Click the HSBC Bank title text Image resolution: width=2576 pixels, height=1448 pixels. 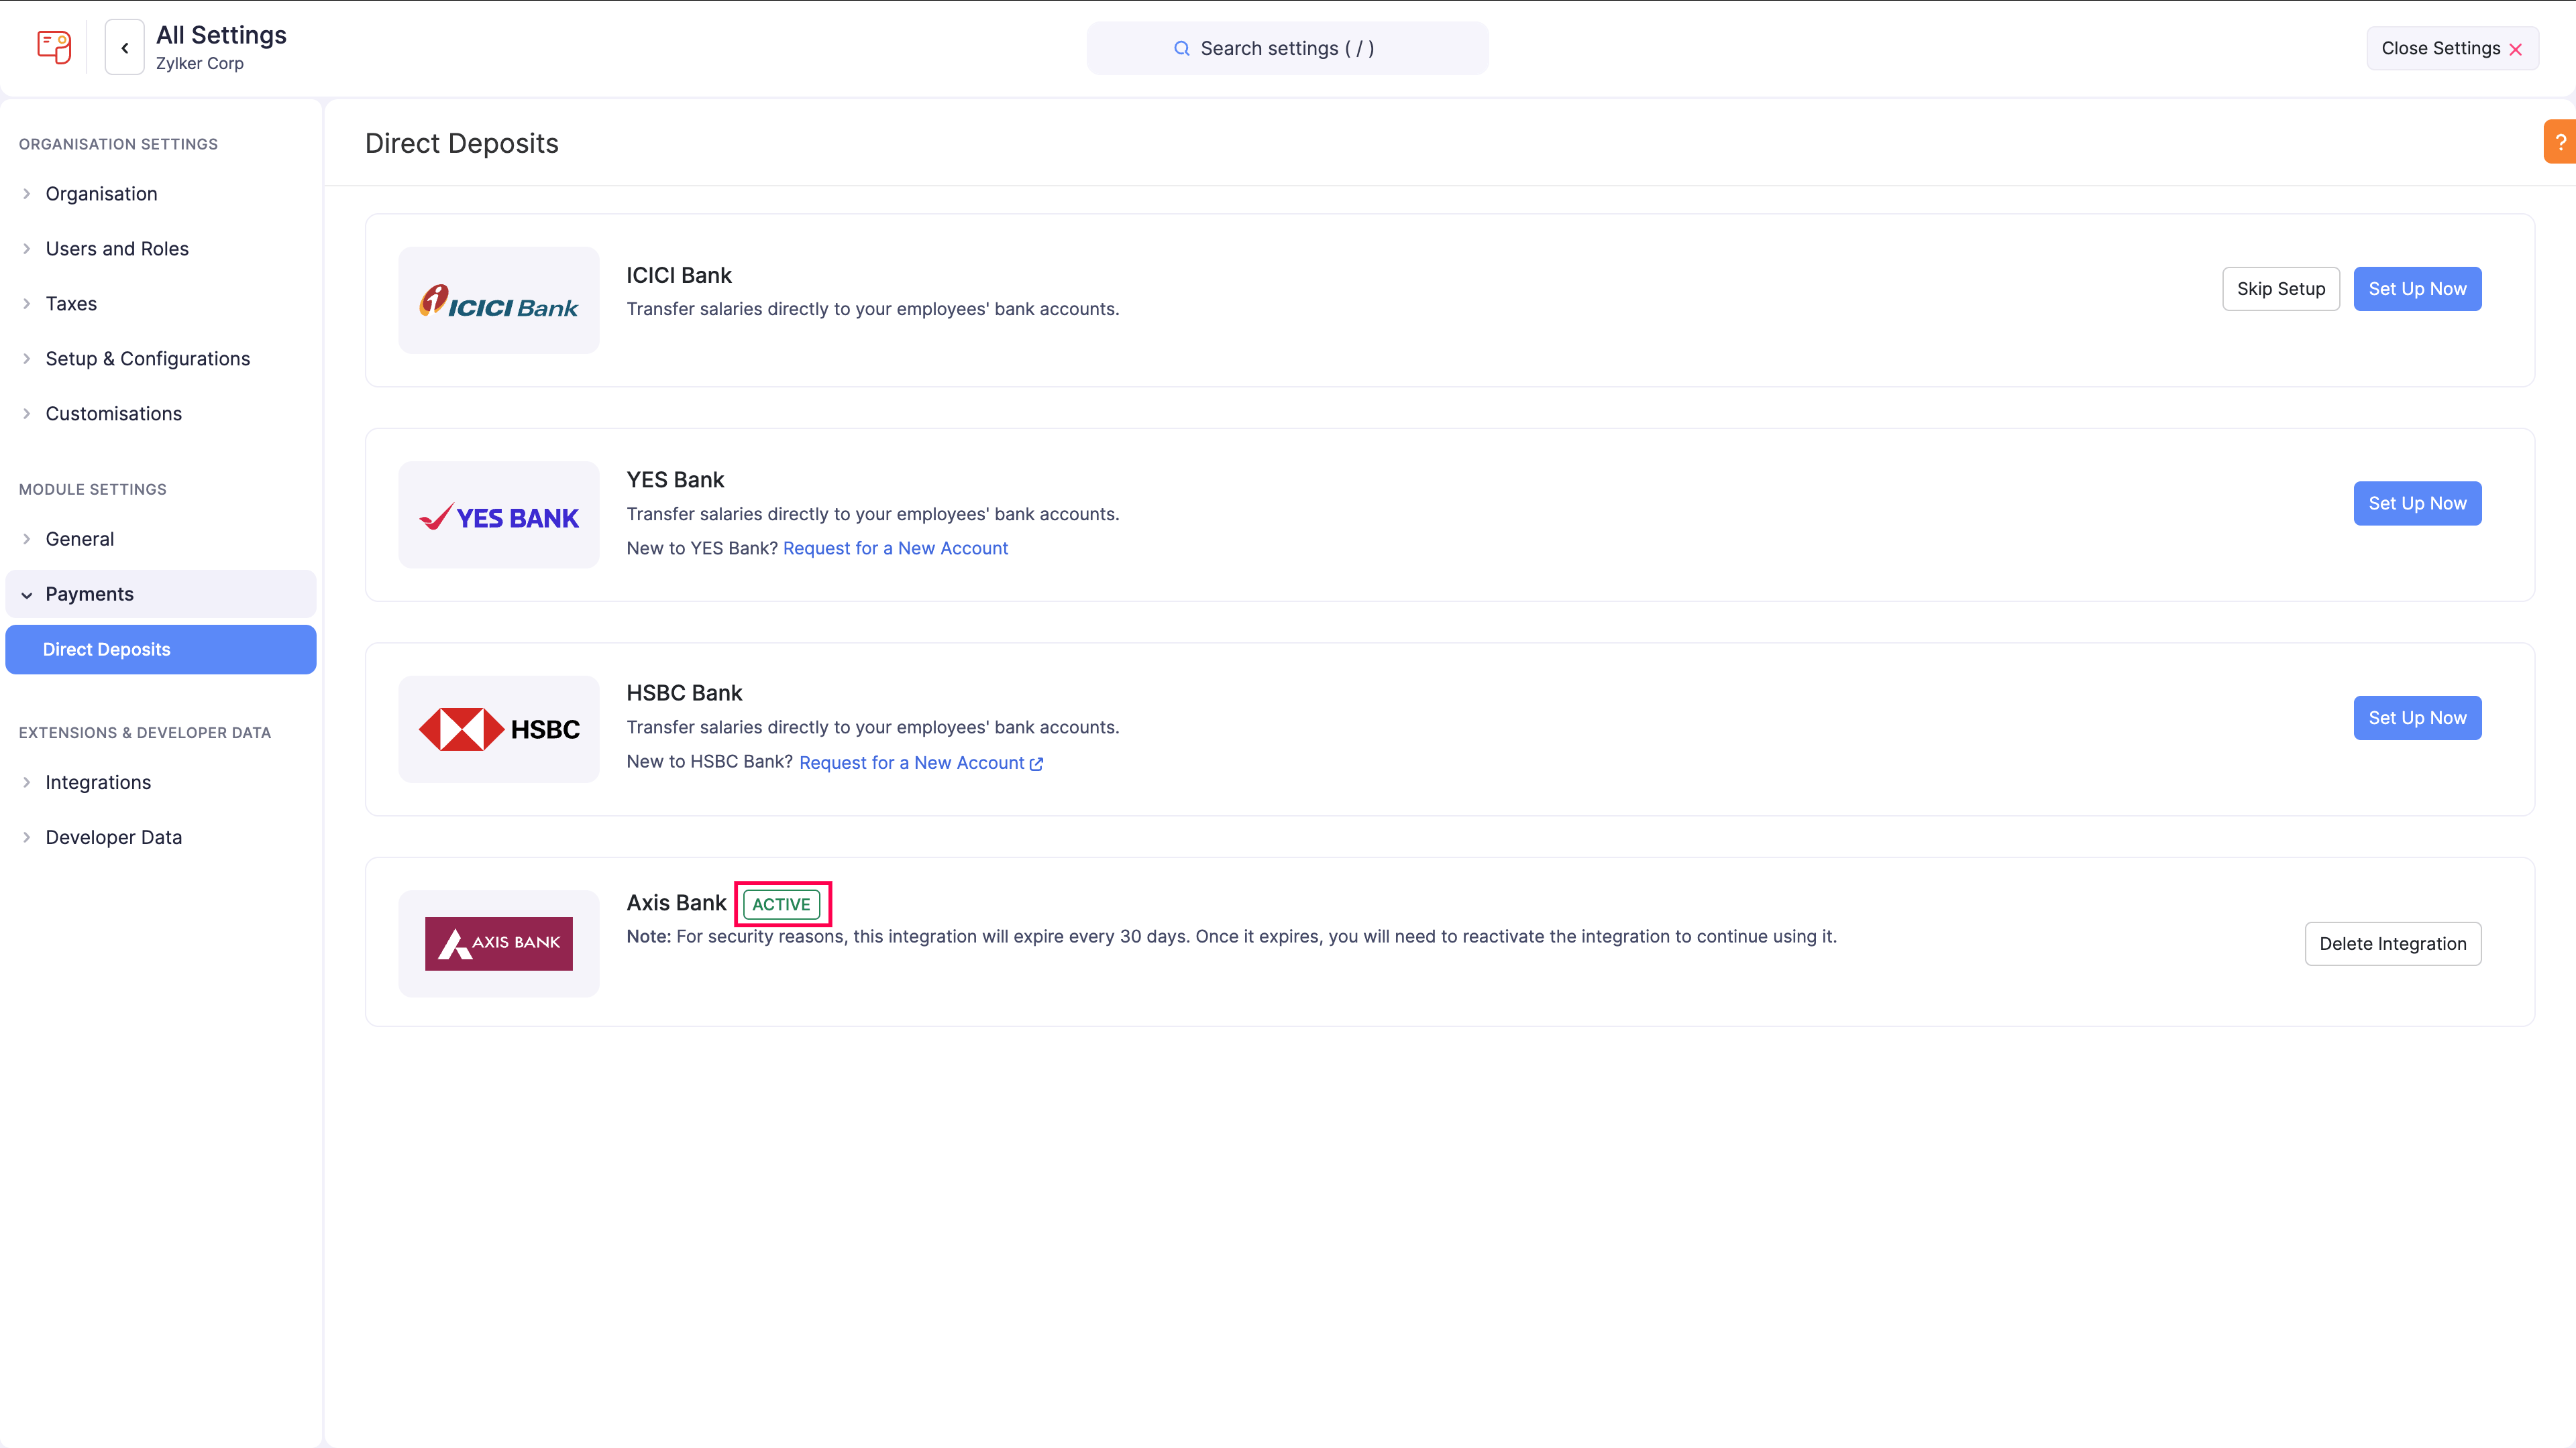pyautogui.click(x=684, y=694)
